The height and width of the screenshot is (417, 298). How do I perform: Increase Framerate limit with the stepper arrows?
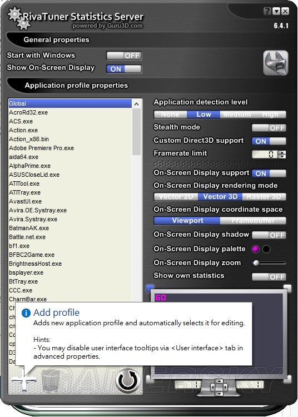(282, 152)
